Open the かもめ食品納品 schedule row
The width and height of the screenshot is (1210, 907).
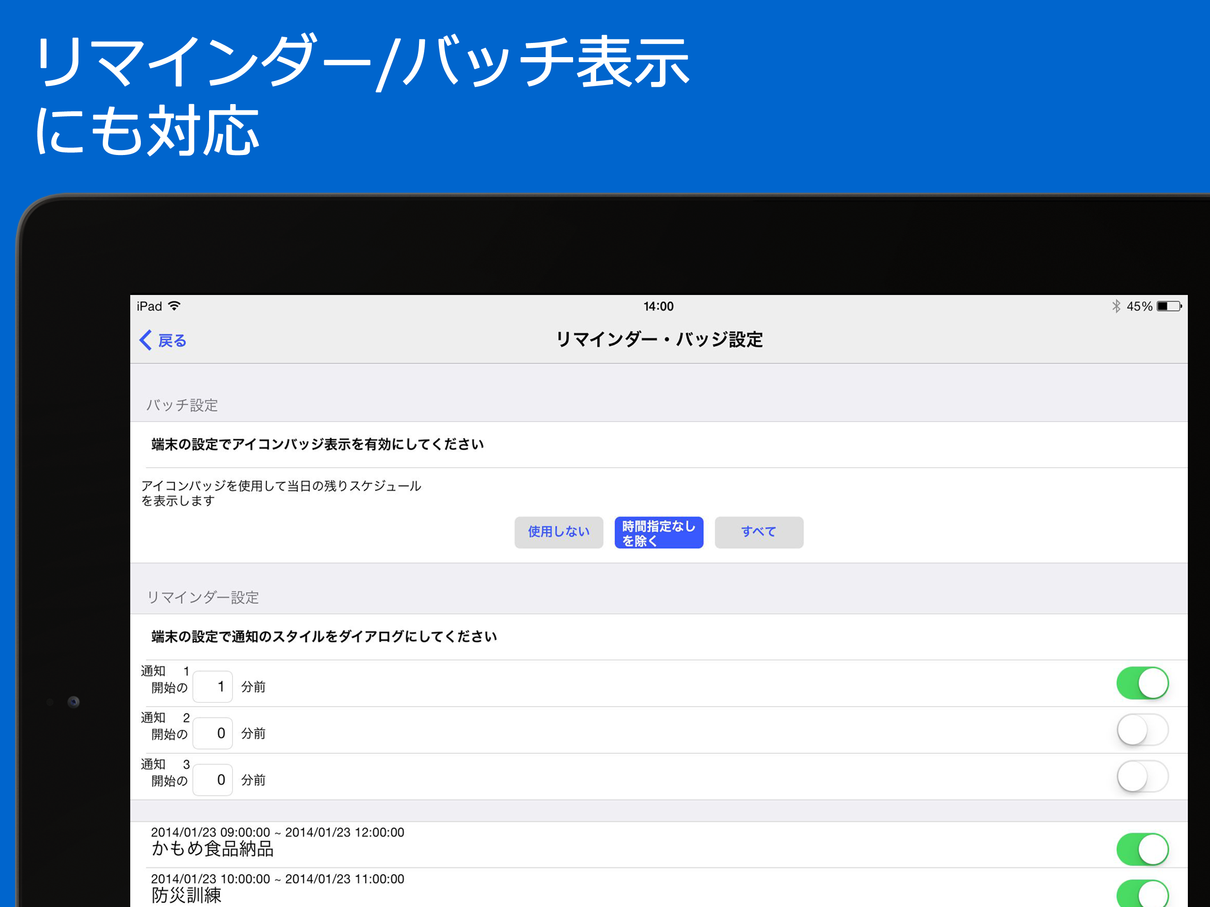tap(659, 845)
